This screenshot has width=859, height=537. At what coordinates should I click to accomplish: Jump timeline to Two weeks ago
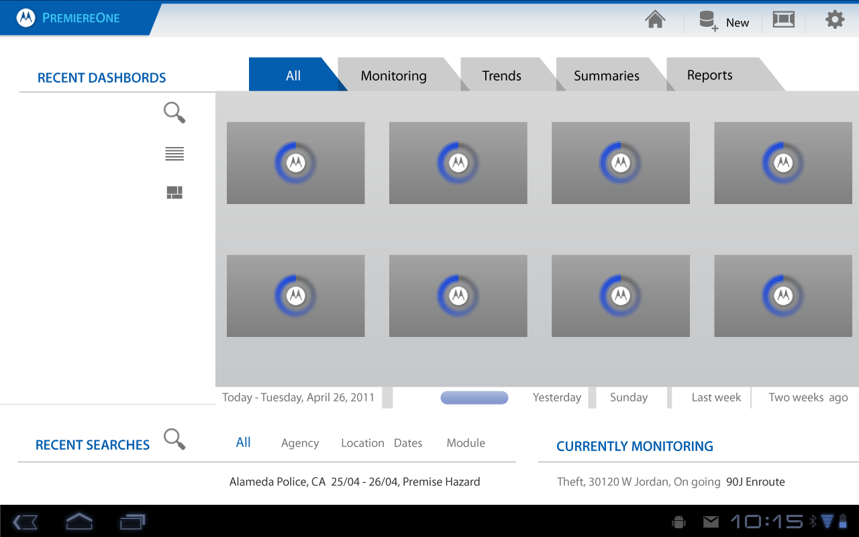[808, 397]
